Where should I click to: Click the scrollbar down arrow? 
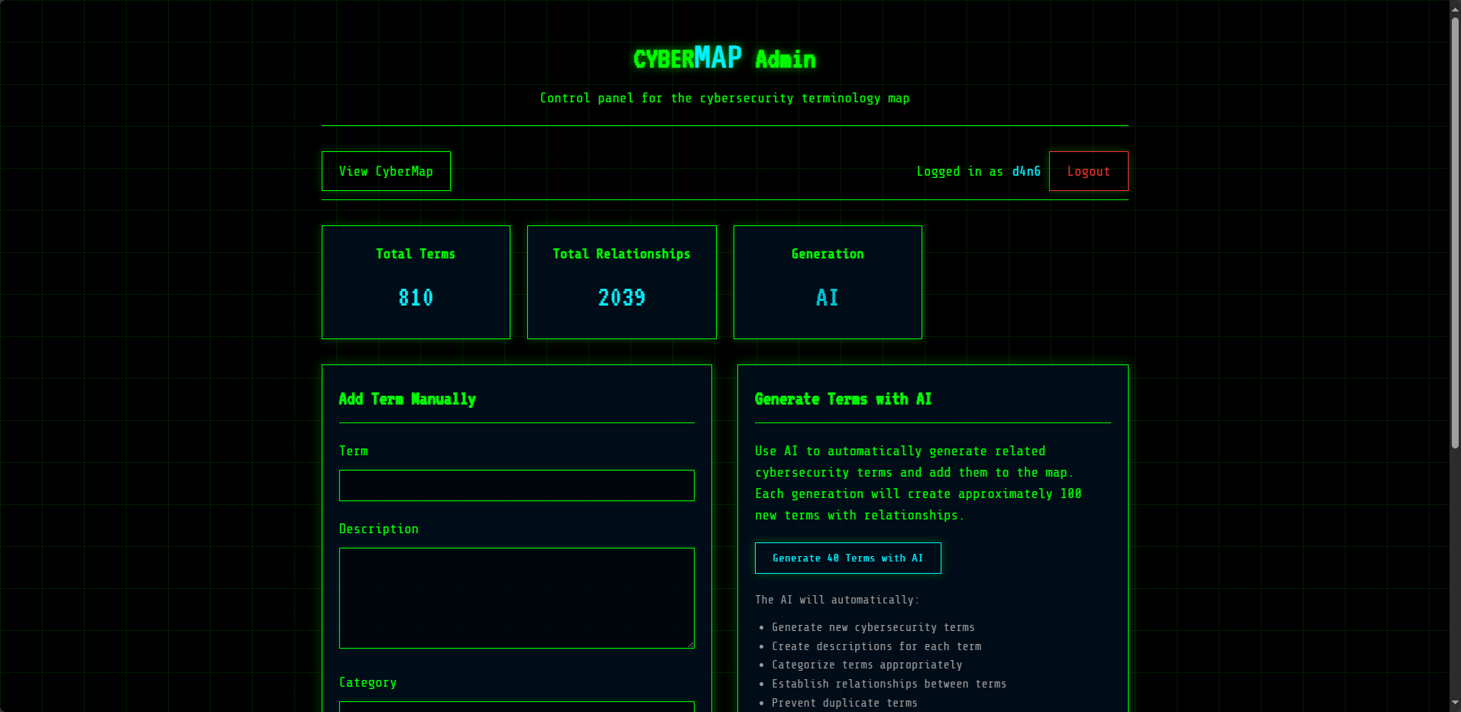click(x=1455, y=704)
